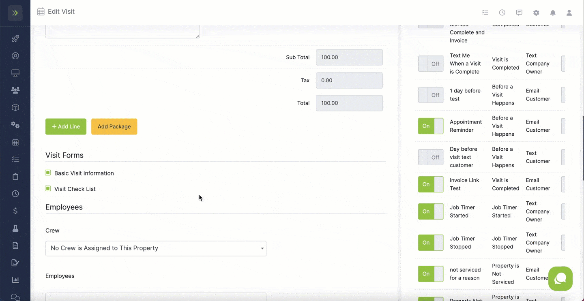Click Job Timer Started event text
Screen dimensions: 584x301
pyautogui.click(x=505, y=211)
